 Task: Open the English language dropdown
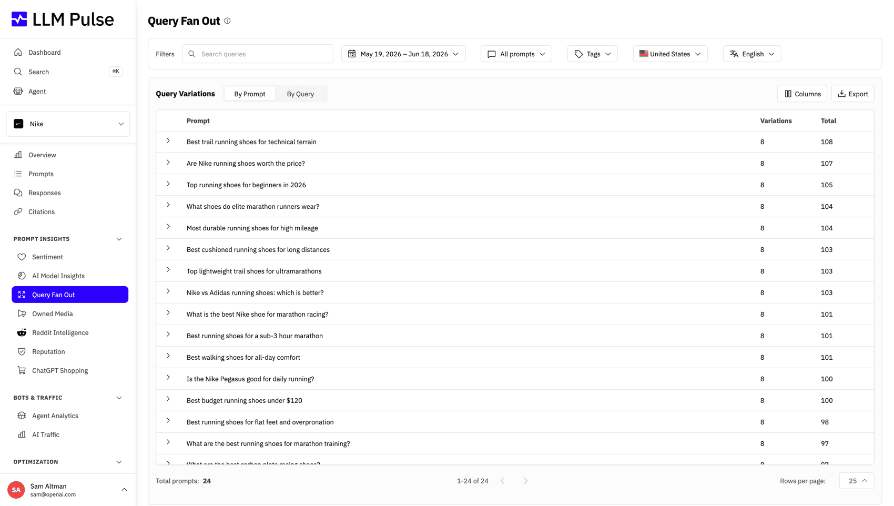(x=752, y=54)
